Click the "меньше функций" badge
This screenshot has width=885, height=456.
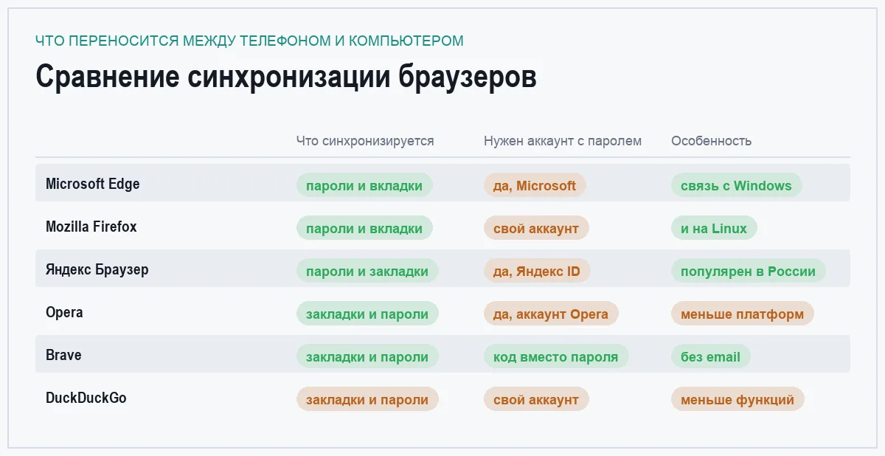click(x=737, y=399)
